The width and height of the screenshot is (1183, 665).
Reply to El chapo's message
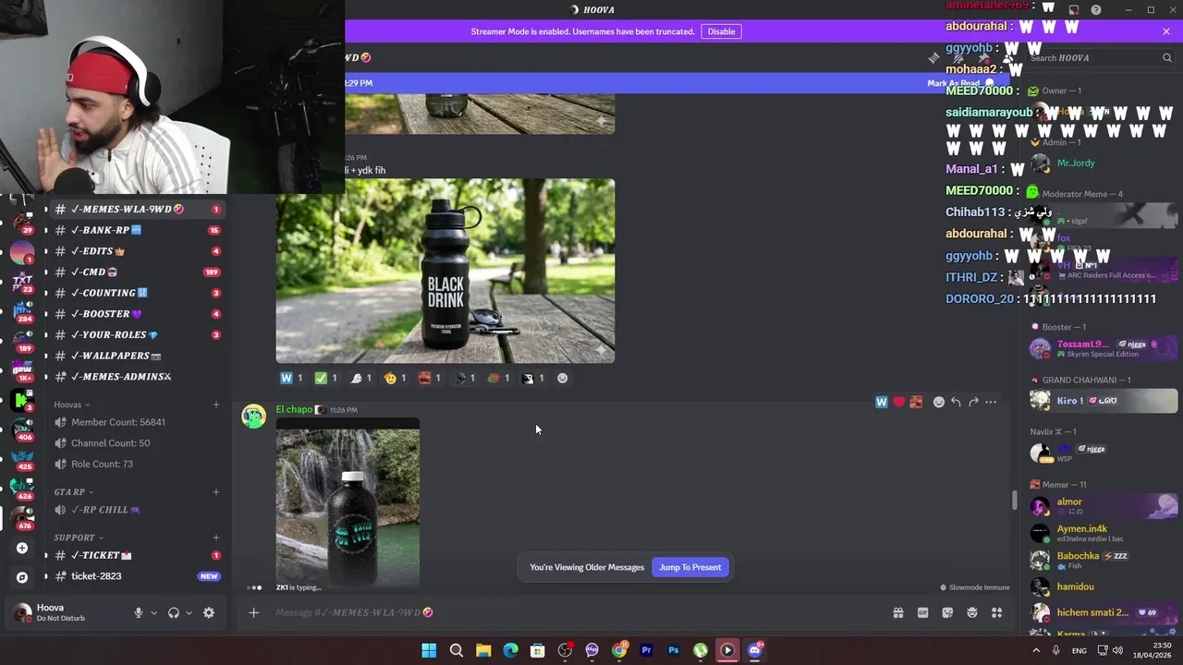tap(956, 402)
